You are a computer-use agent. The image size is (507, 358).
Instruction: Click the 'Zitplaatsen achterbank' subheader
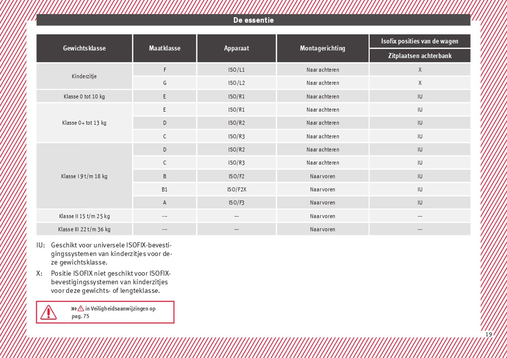coord(420,56)
